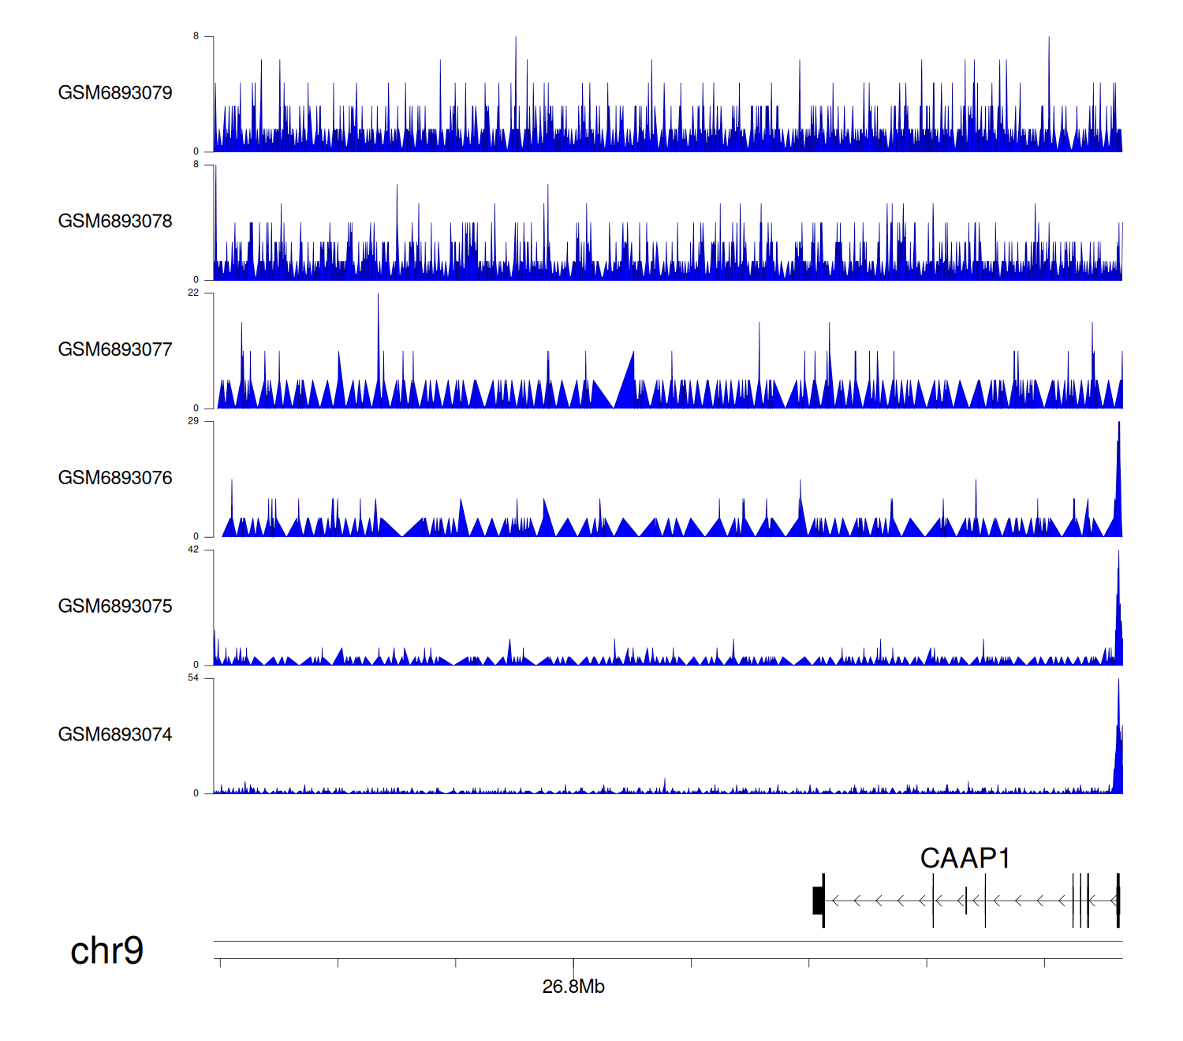The width and height of the screenshot is (1183, 1041).
Task: Click the CAAP1 gene name
Action: (965, 858)
